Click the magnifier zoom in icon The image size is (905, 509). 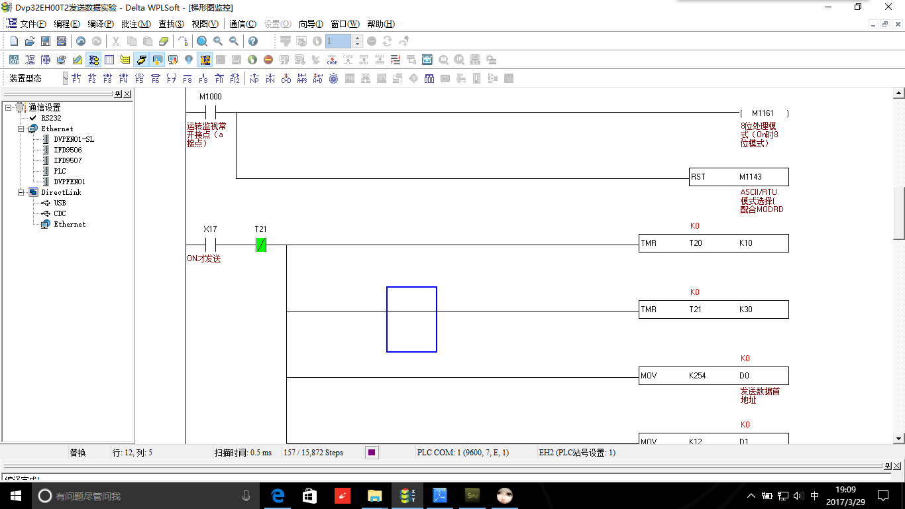(x=218, y=41)
